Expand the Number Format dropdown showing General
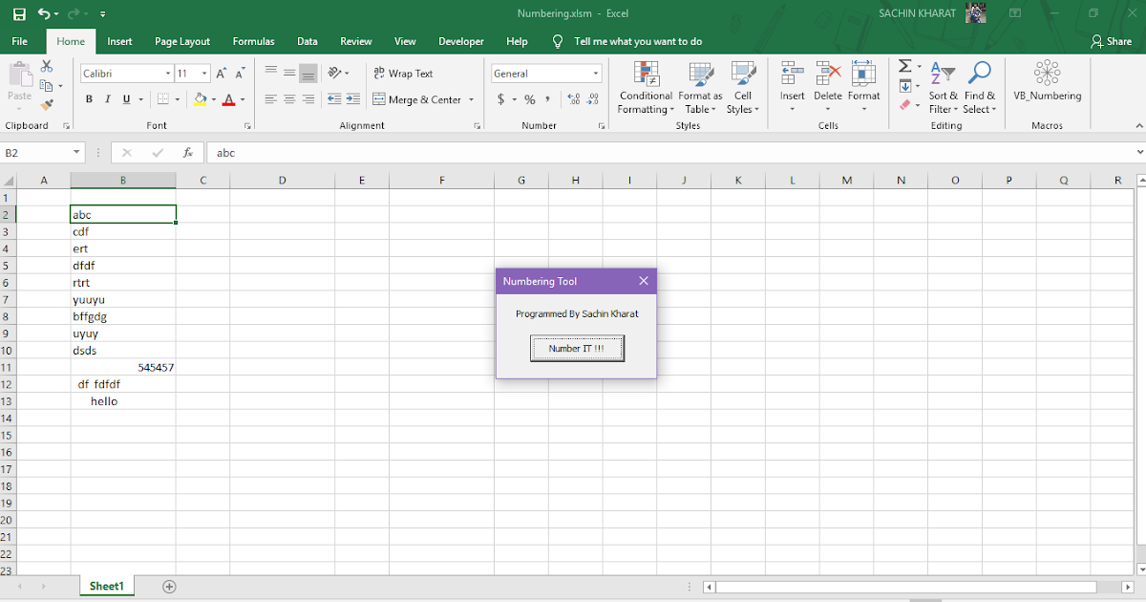Viewport: 1146px width, 602px height. pos(597,73)
